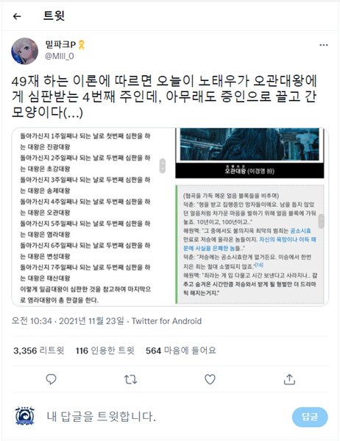Open the @MIll_0 handle link
The width and height of the screenshot is (340, 441).
point(60,56)
